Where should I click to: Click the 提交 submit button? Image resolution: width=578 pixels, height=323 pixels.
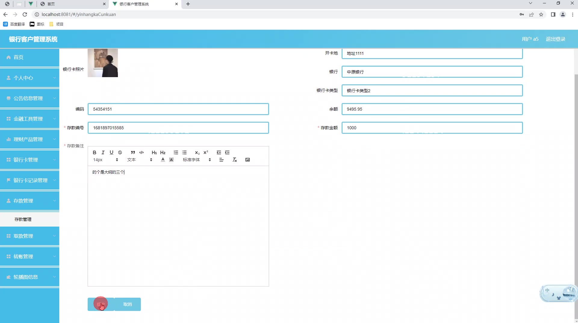pos(101,304)
